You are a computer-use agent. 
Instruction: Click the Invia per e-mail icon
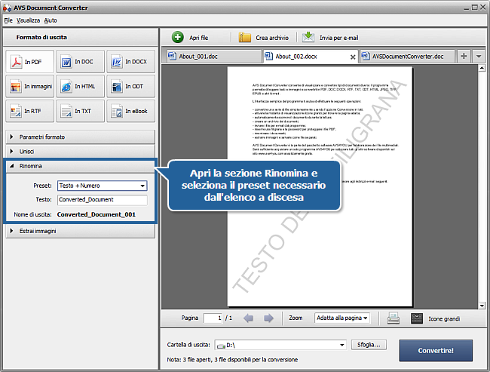coord(308,37)
